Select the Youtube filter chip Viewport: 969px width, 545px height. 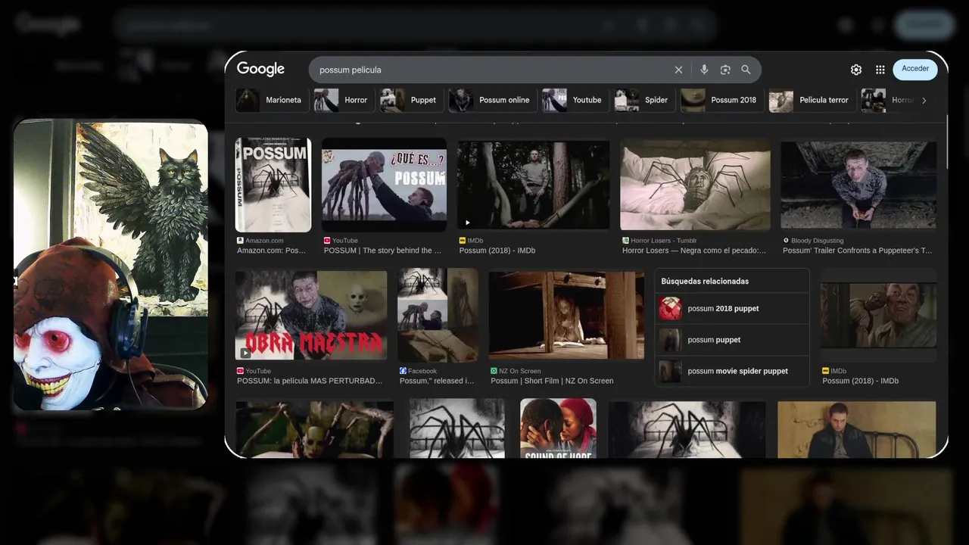[574, 100]
